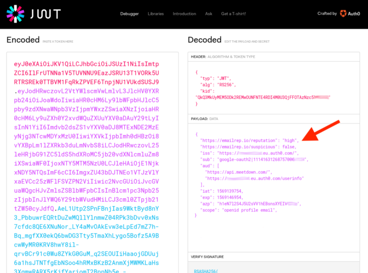The height and width of the screenshot is (273, 368).
Task: Click the EDIT THE PAYLOAD AND SECRET hint
Action: [x=247, y=41]
